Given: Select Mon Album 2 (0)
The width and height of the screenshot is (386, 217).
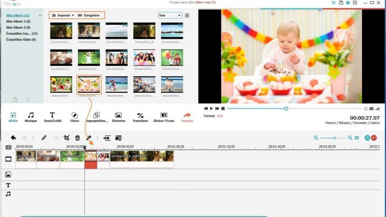Looking at the screenshot, I should pos(18,22).
